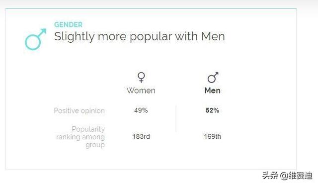318x185 pixels.
Task: Click the 183rd ranking value
Action: pyautogui.click(x=141, y=136)
